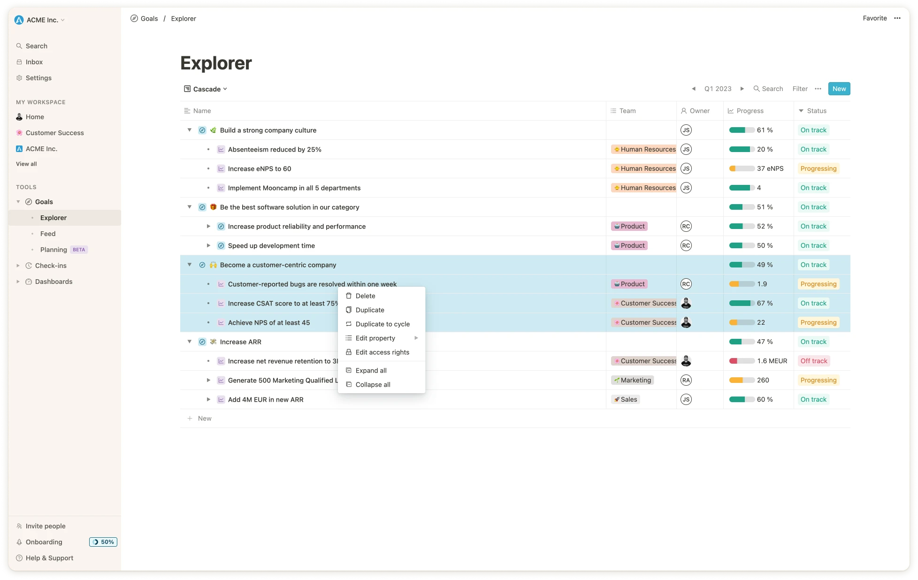Expand 'Speed up development time' row
918x580 pixels.
click(x=208, y=245)
